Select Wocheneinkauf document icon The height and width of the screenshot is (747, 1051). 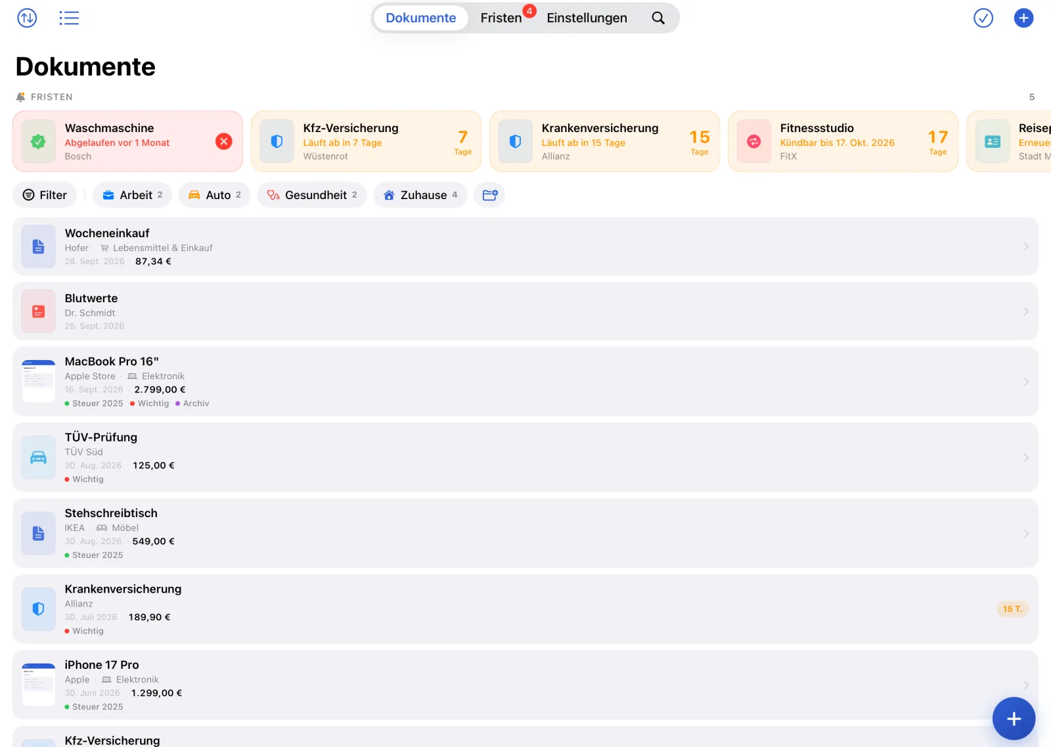coord(39,246)
